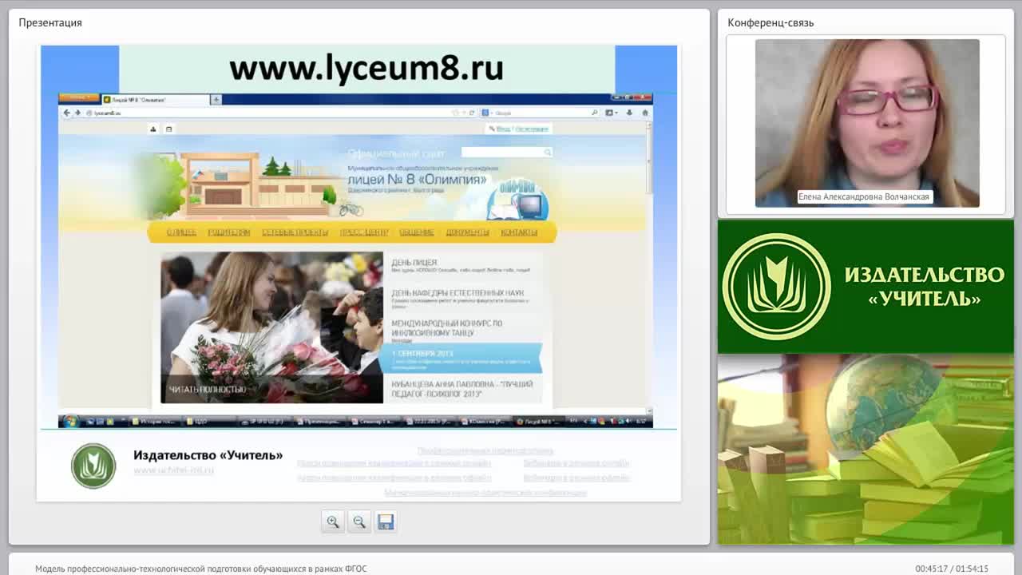Viewport: 1022px width, 575px height.
Task: Save the presentation using floppy disk icon
Action: coord(386,521)
